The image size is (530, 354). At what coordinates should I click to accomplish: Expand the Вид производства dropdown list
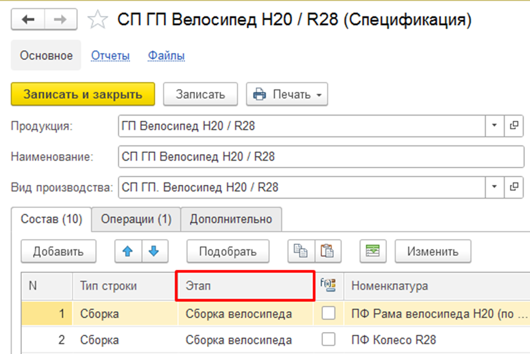point(494,187)
